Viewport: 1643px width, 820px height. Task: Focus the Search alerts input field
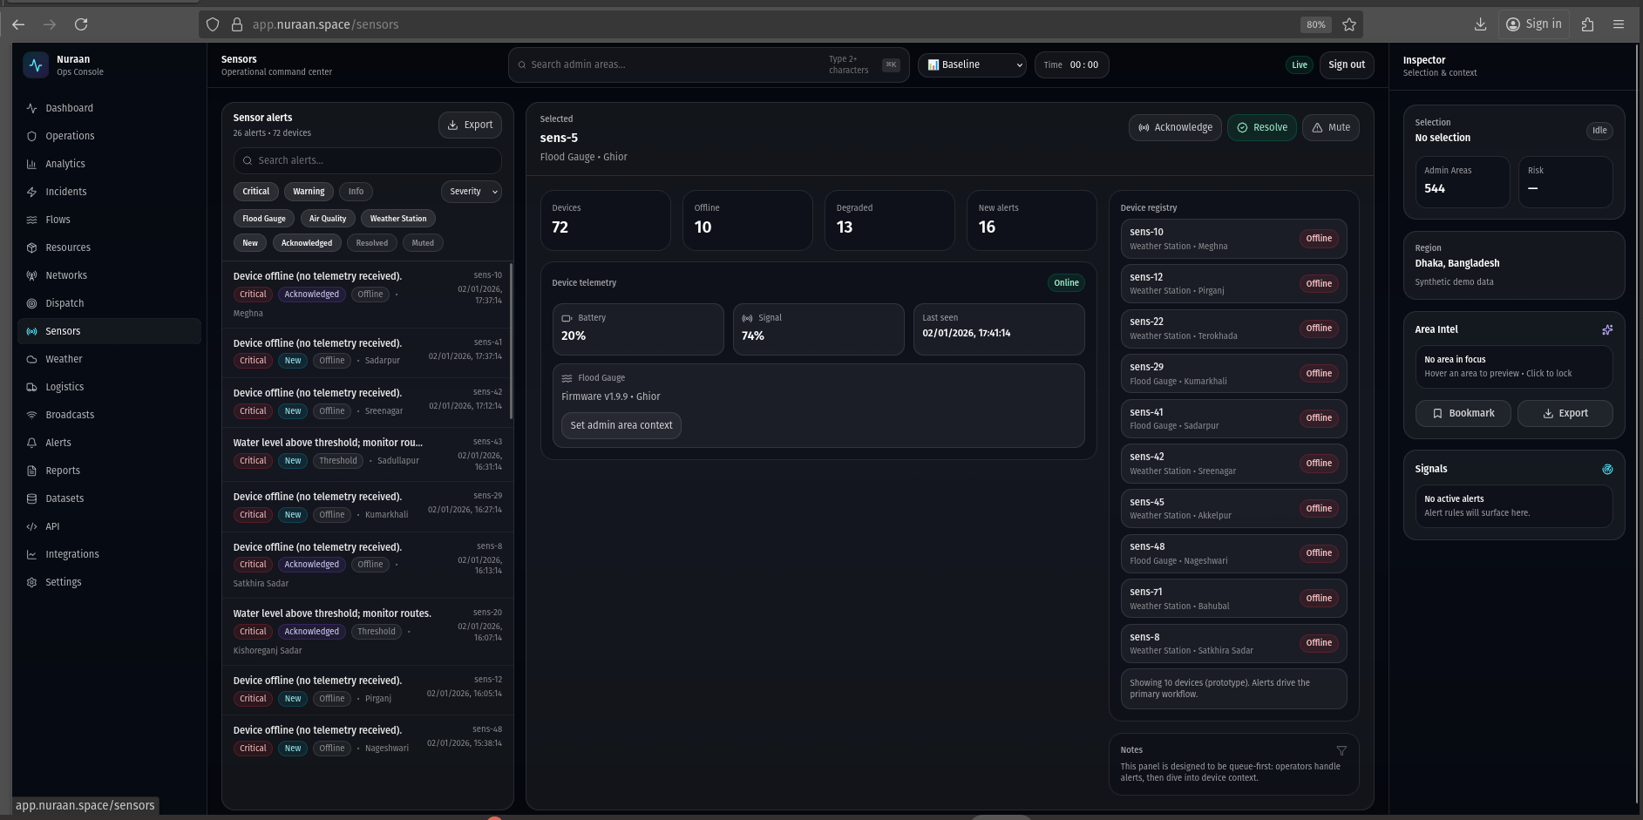coord(368,160)
